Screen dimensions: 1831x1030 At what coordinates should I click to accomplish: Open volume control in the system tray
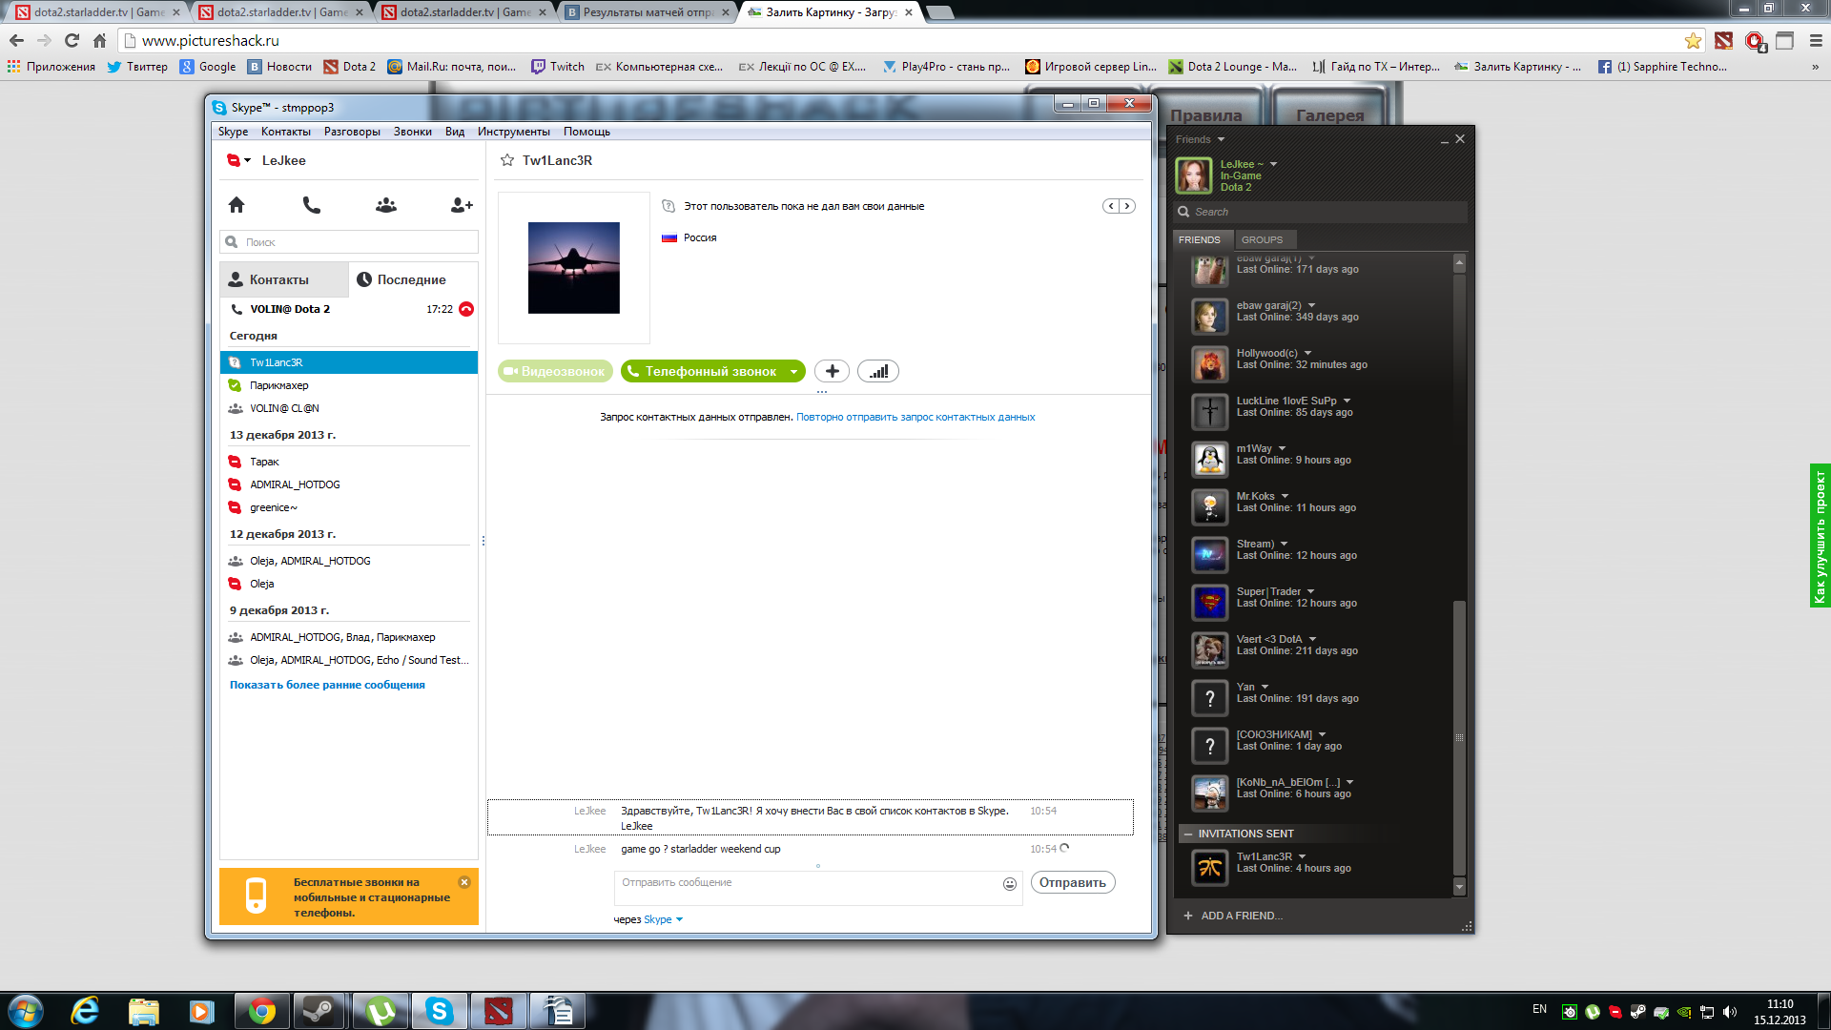click(1730, 1012)
